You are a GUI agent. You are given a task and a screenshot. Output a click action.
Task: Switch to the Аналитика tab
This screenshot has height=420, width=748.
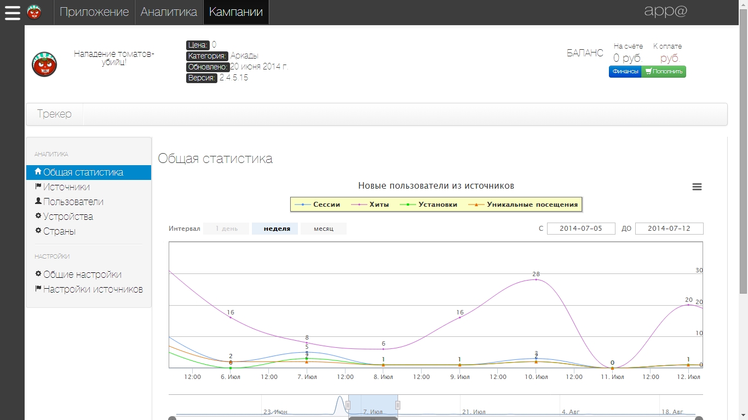(x=169, y=12)
